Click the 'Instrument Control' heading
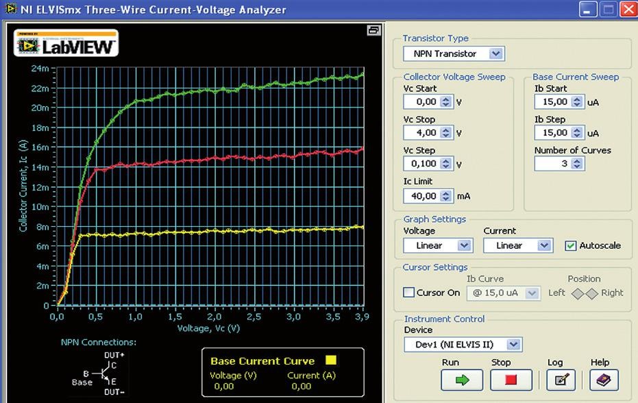The height and width of the screenshot is (403, 638). tap(444, 319)
